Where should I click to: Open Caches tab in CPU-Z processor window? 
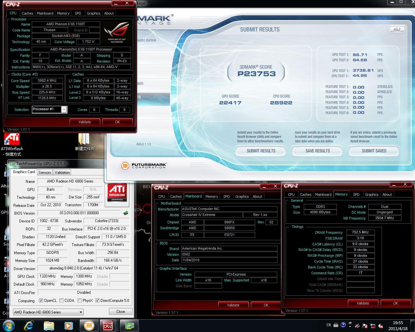pos(27,13)
